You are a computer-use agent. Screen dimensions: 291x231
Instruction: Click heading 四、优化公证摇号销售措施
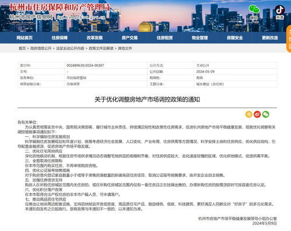(47, 170)
